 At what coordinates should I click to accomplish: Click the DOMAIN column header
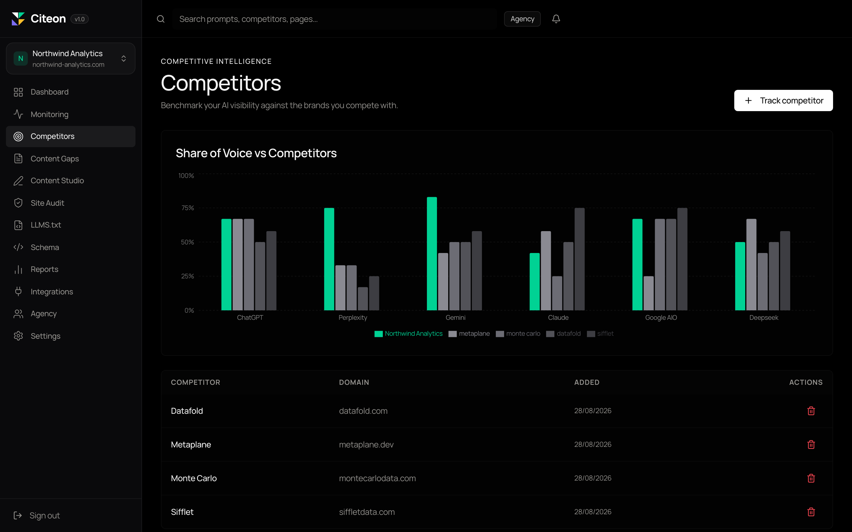[354, 382]
